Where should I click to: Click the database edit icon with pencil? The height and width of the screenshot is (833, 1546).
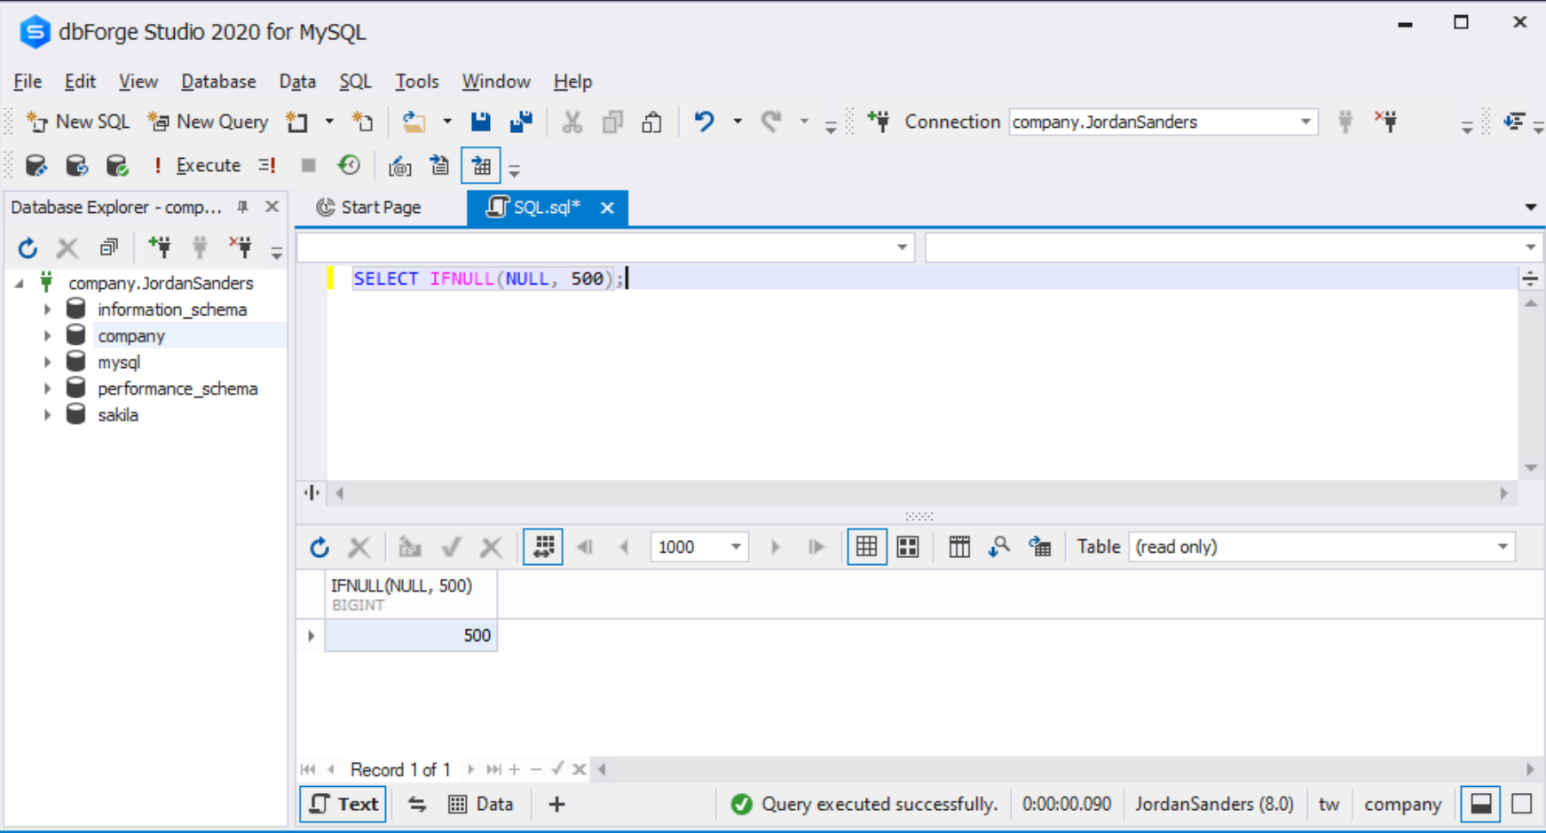point(36,165)
